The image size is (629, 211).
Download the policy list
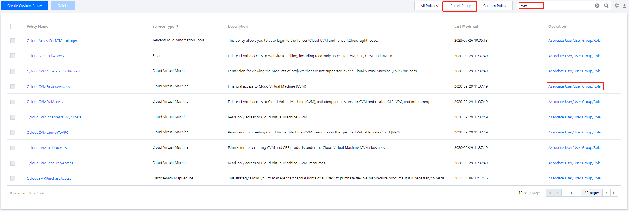coord(624,6)
